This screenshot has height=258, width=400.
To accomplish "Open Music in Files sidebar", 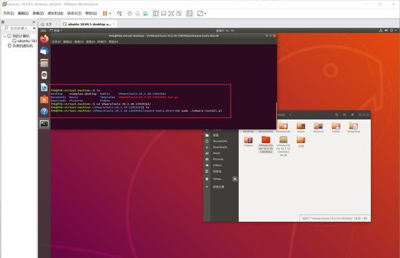I will (x=217, y=154).
